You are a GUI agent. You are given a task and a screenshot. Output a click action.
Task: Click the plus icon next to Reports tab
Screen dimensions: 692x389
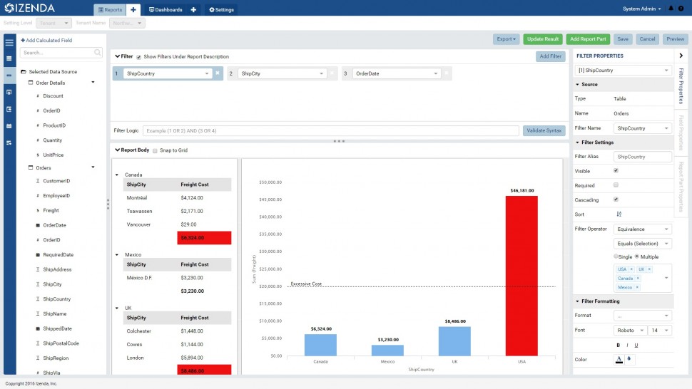(133, 9)
